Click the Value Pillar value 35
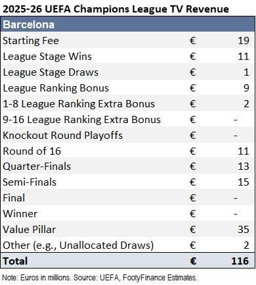256x285 pixels. pyautogui.click(x=244, y=230)
